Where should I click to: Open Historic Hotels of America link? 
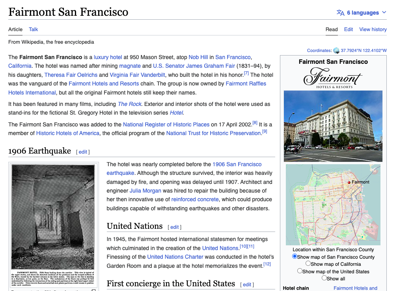(x=68, y=133)
